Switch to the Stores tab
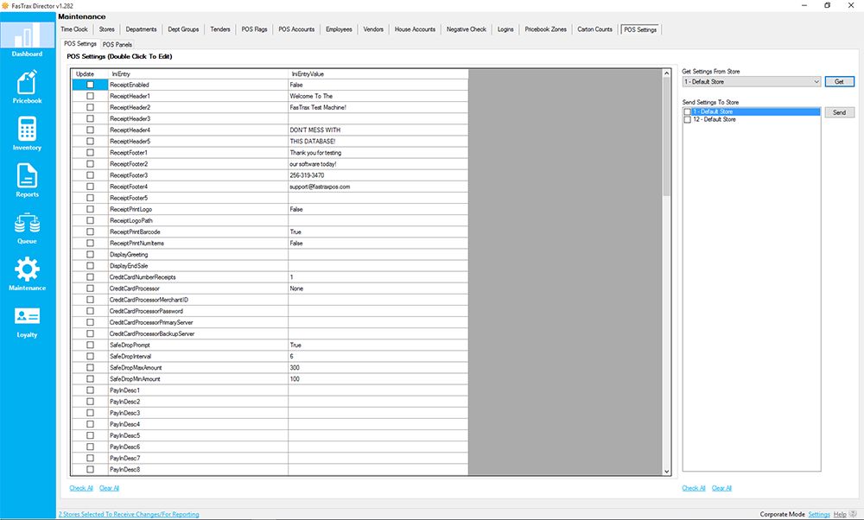 click(107, 29)
